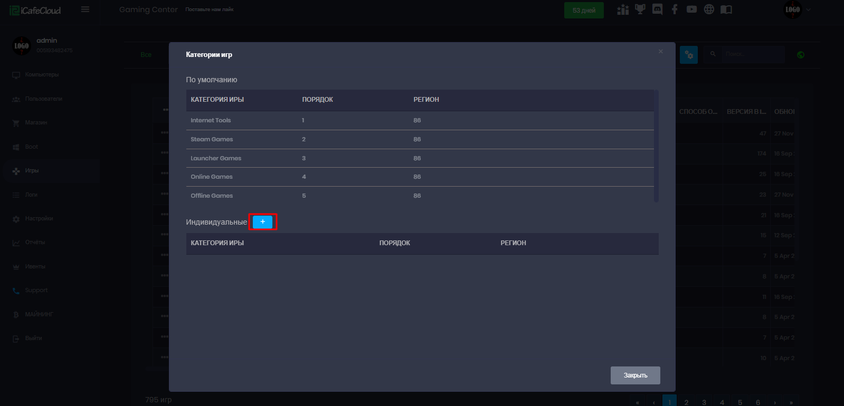Go to page 5 in pagination

[x=740, y=402]
